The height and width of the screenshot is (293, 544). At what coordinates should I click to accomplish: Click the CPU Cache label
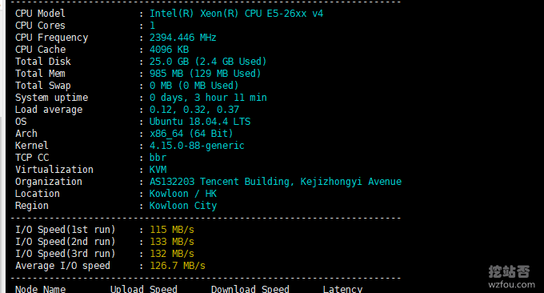[40, 50]
